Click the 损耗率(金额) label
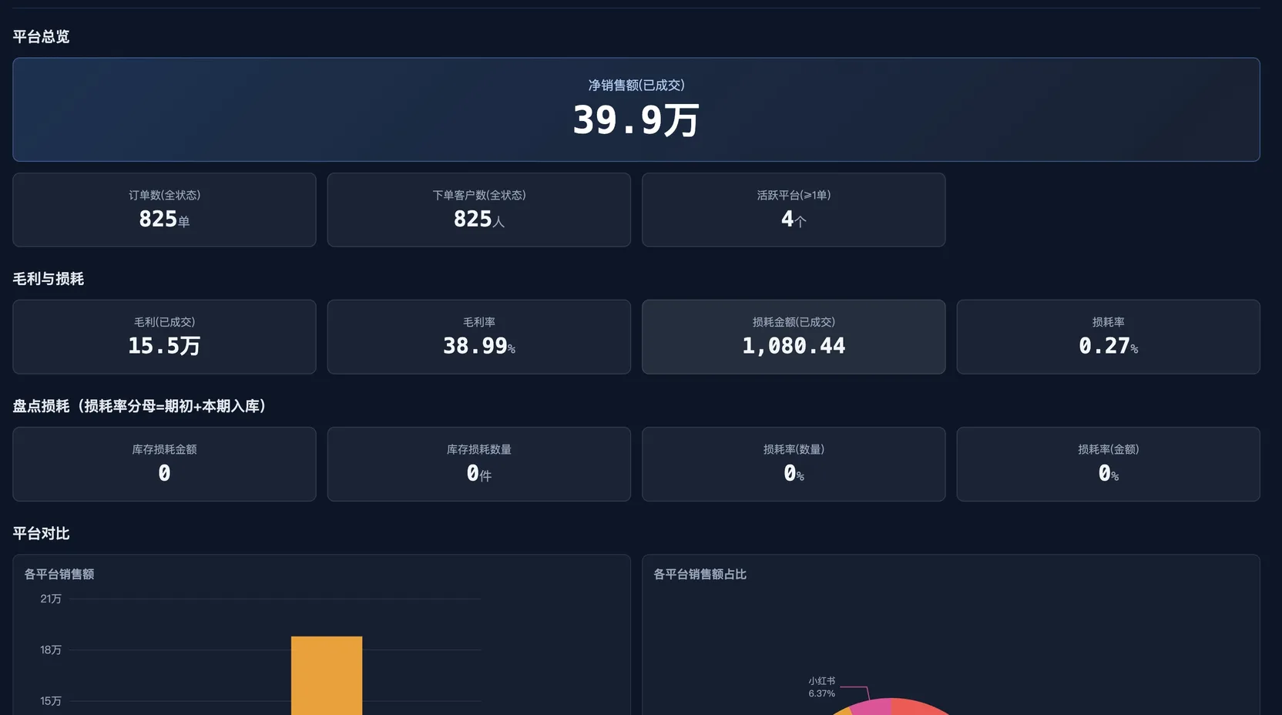 click(x=1108, y=449)
